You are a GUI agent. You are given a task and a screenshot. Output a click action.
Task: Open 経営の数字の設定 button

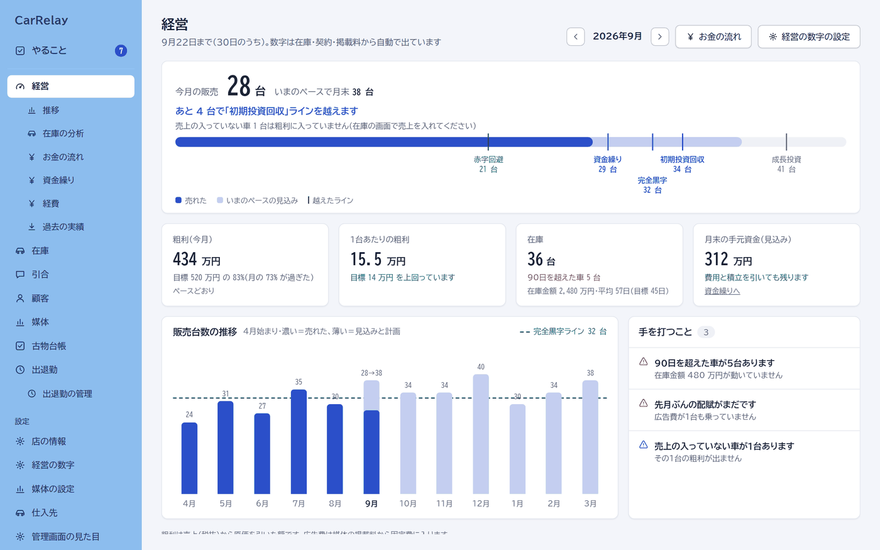(809, 36)
